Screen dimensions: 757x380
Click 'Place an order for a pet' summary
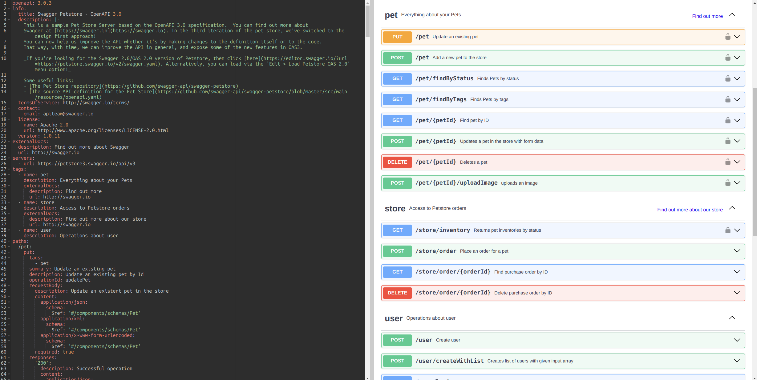tap(484, 251)
